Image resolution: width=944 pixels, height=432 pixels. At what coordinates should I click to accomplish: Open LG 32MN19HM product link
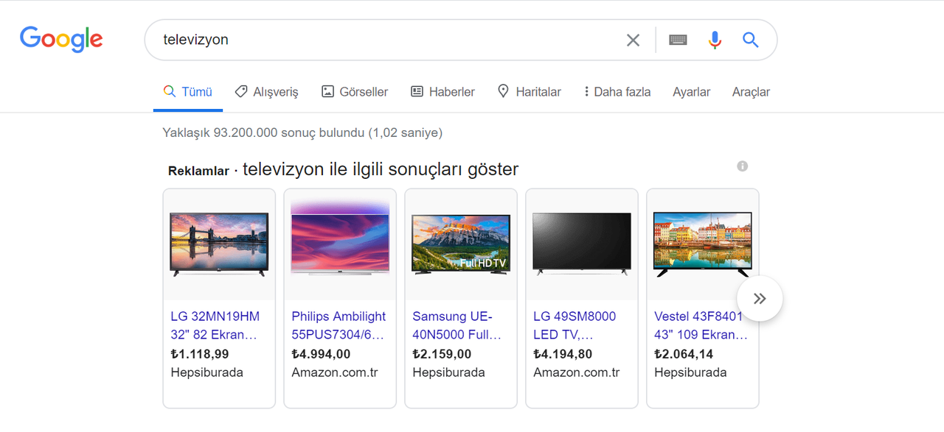coord(215,325)
